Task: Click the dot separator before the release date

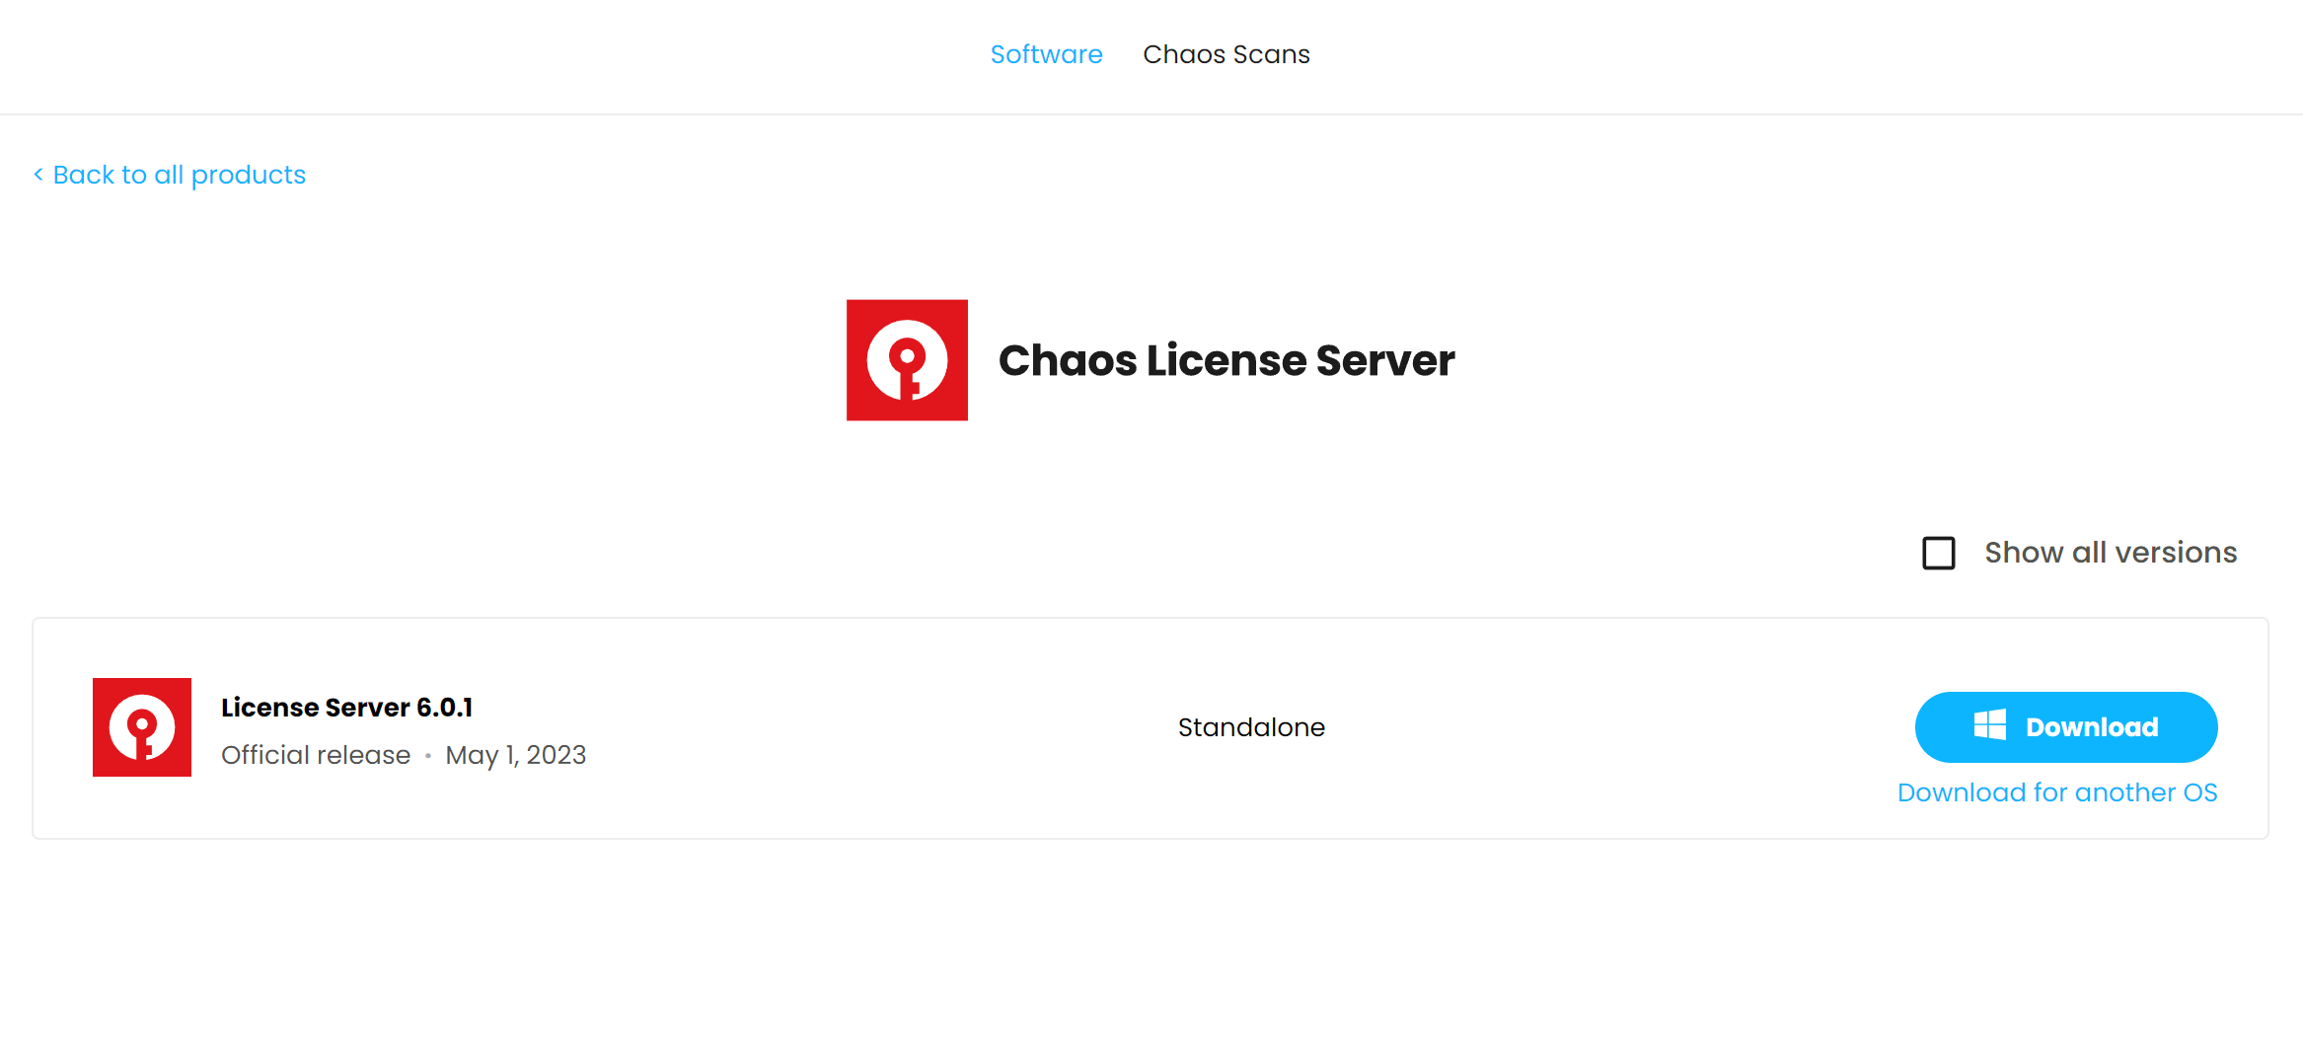Action: [x=428, y=756]
